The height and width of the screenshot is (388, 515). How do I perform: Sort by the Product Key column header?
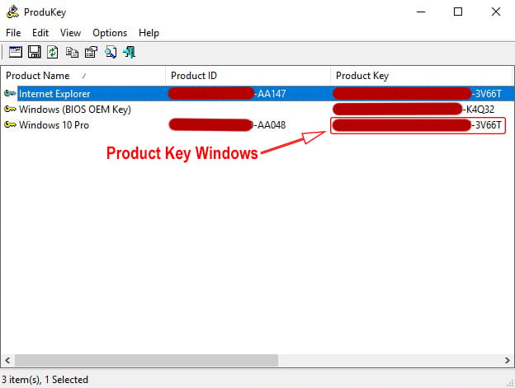422,76
